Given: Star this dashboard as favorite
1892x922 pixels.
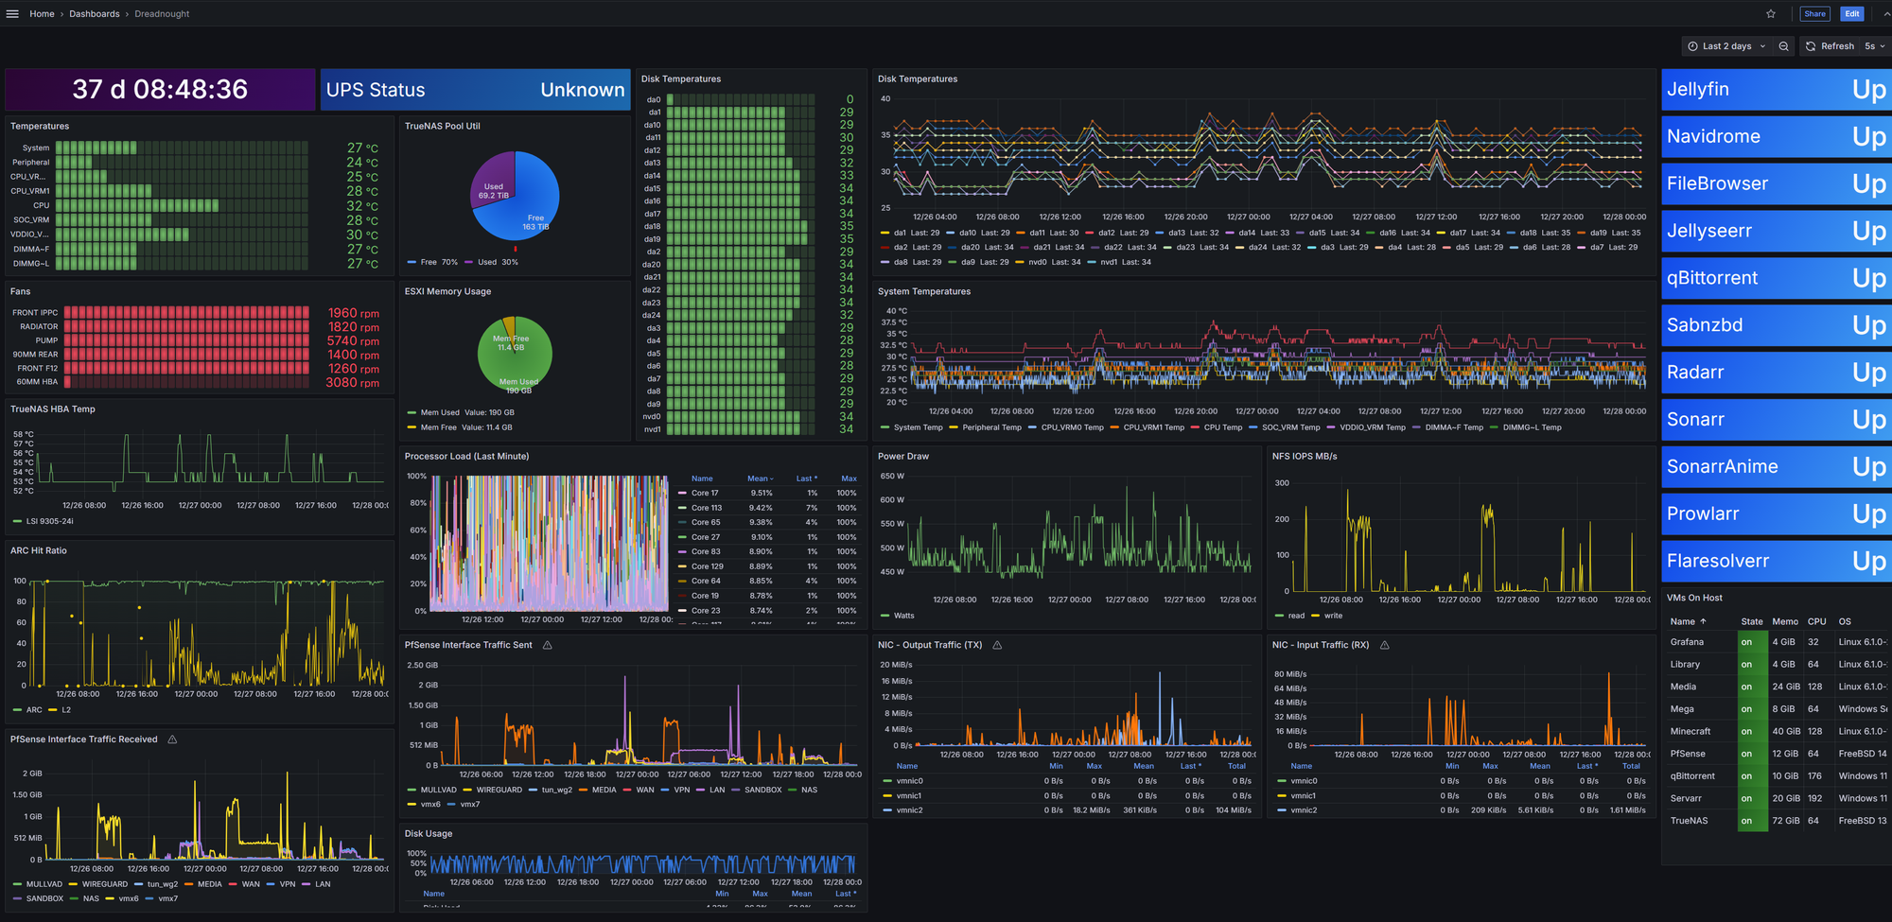Looking at the screenshot, I should coord(1771,14).
